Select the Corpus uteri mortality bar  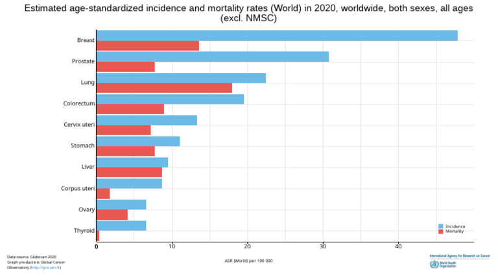coord(103,194)
